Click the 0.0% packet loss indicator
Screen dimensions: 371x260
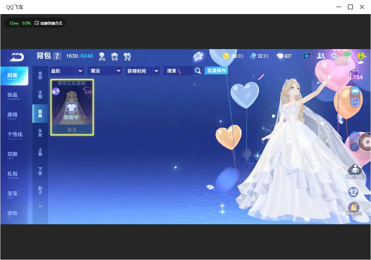[26, 23]
